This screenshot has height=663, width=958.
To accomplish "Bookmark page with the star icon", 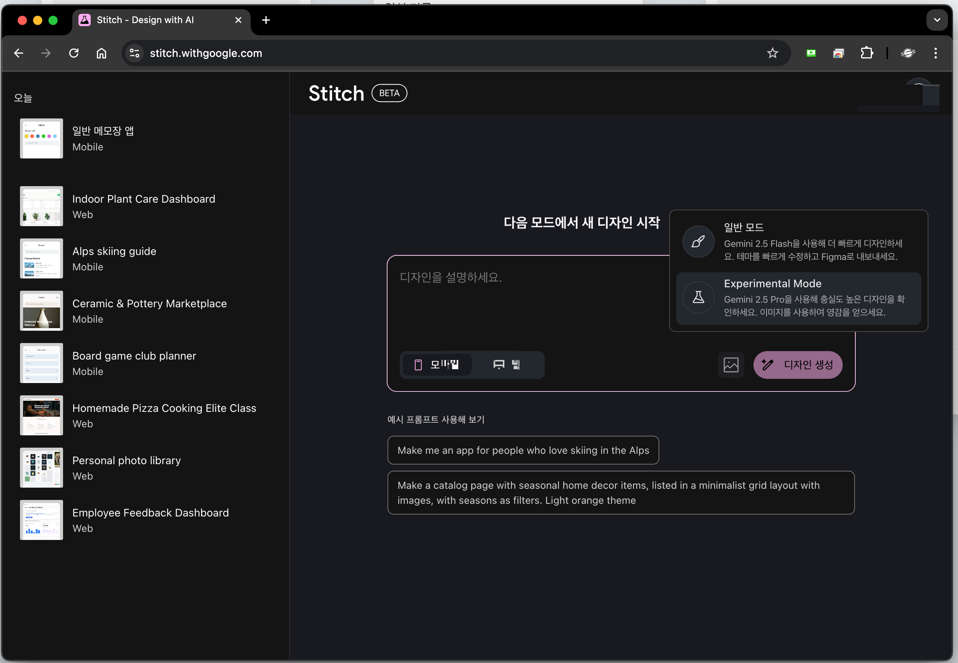I will pyautogui.click(x=772, y=53).
